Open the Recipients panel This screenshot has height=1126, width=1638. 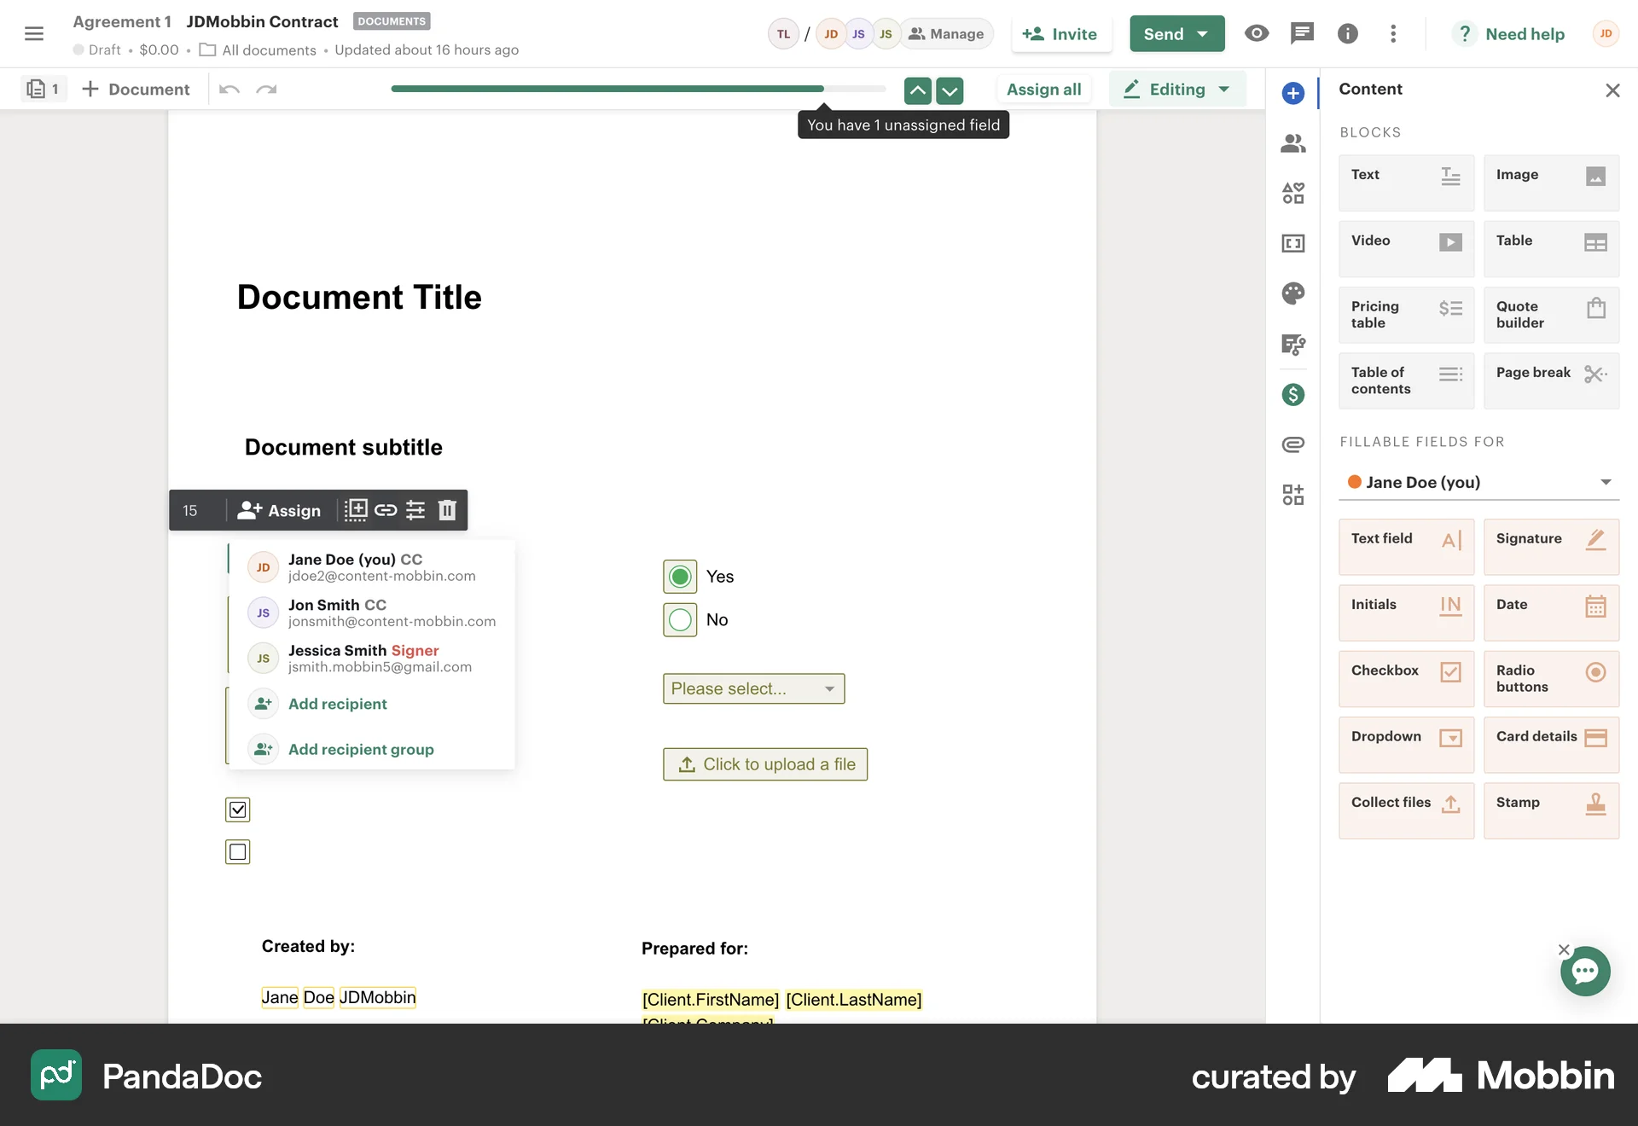1293,143
